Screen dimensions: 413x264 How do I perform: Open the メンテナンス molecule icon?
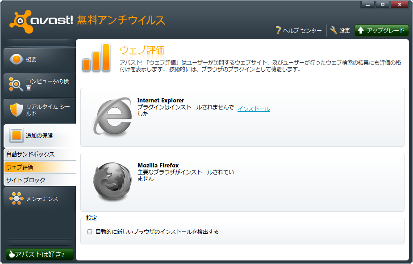(x=17, y=198)
